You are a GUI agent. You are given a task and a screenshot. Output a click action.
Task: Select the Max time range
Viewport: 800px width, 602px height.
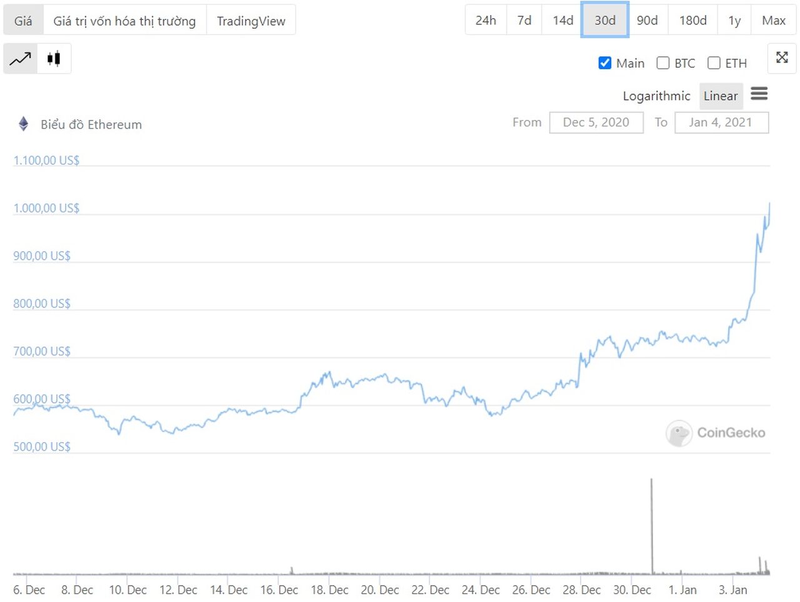774,21
